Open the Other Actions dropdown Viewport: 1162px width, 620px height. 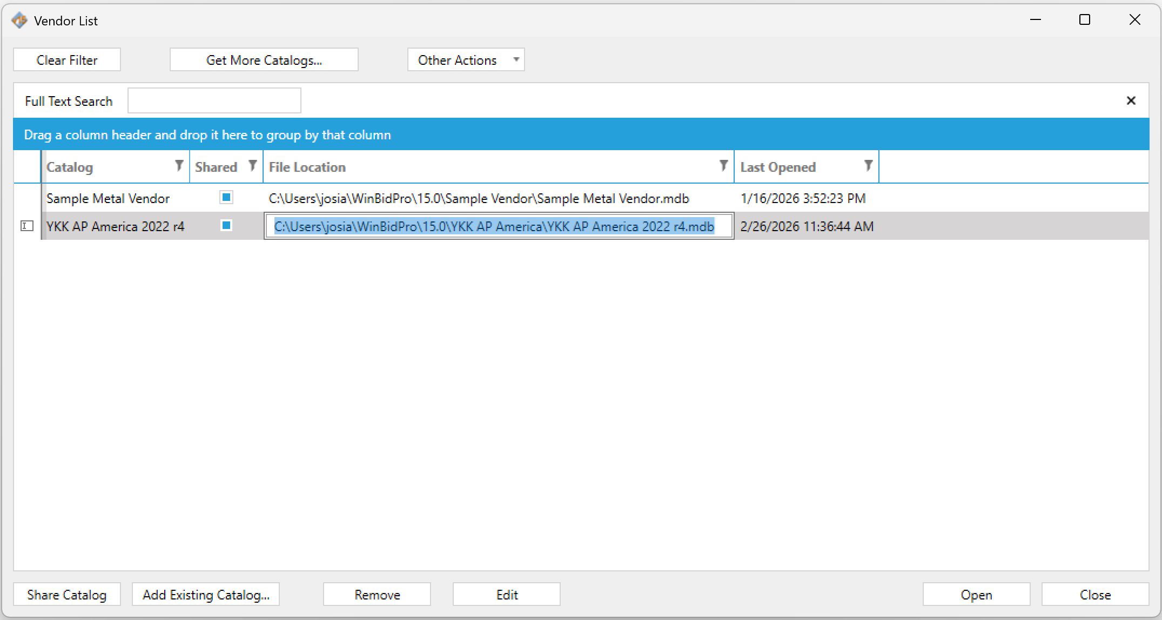465,59
